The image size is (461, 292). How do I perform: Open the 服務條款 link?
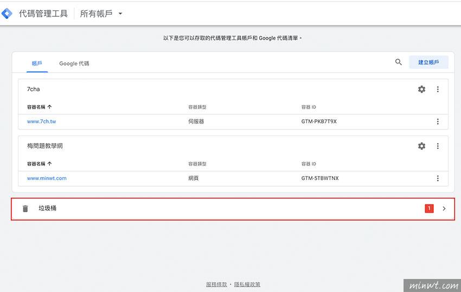(216, 284)
